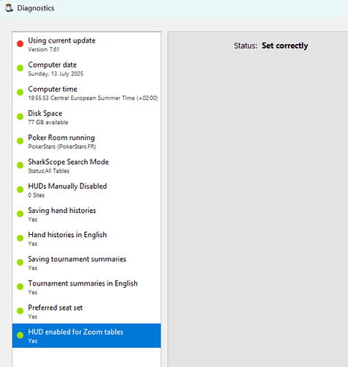Click the green dot beside Poker Room running
This screenshot has height=367, width=348.
tap(20, 141)
